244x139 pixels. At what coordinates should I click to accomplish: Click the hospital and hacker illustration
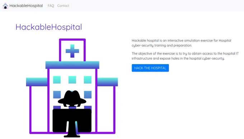(72, 88)
